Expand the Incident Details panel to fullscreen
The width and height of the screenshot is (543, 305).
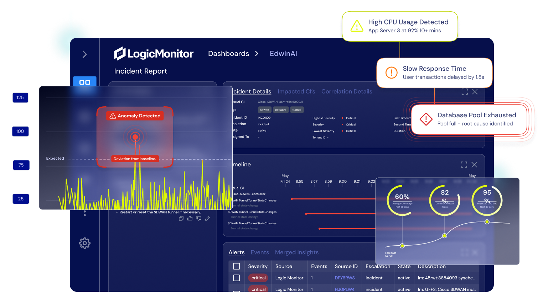point(465,92)
